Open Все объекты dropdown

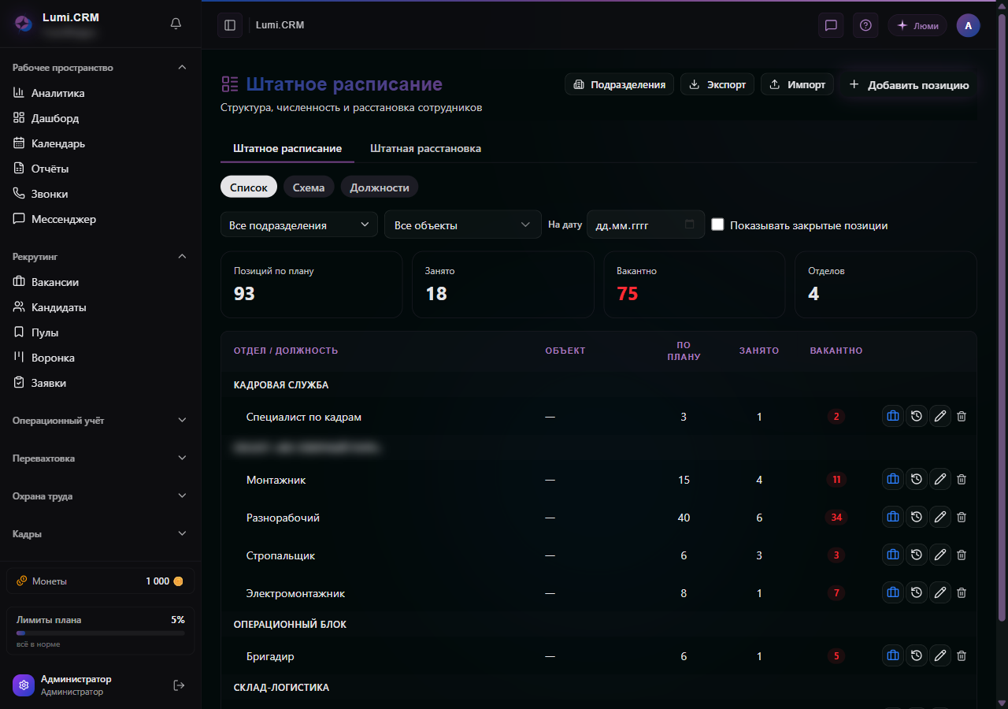pos(463,225)
